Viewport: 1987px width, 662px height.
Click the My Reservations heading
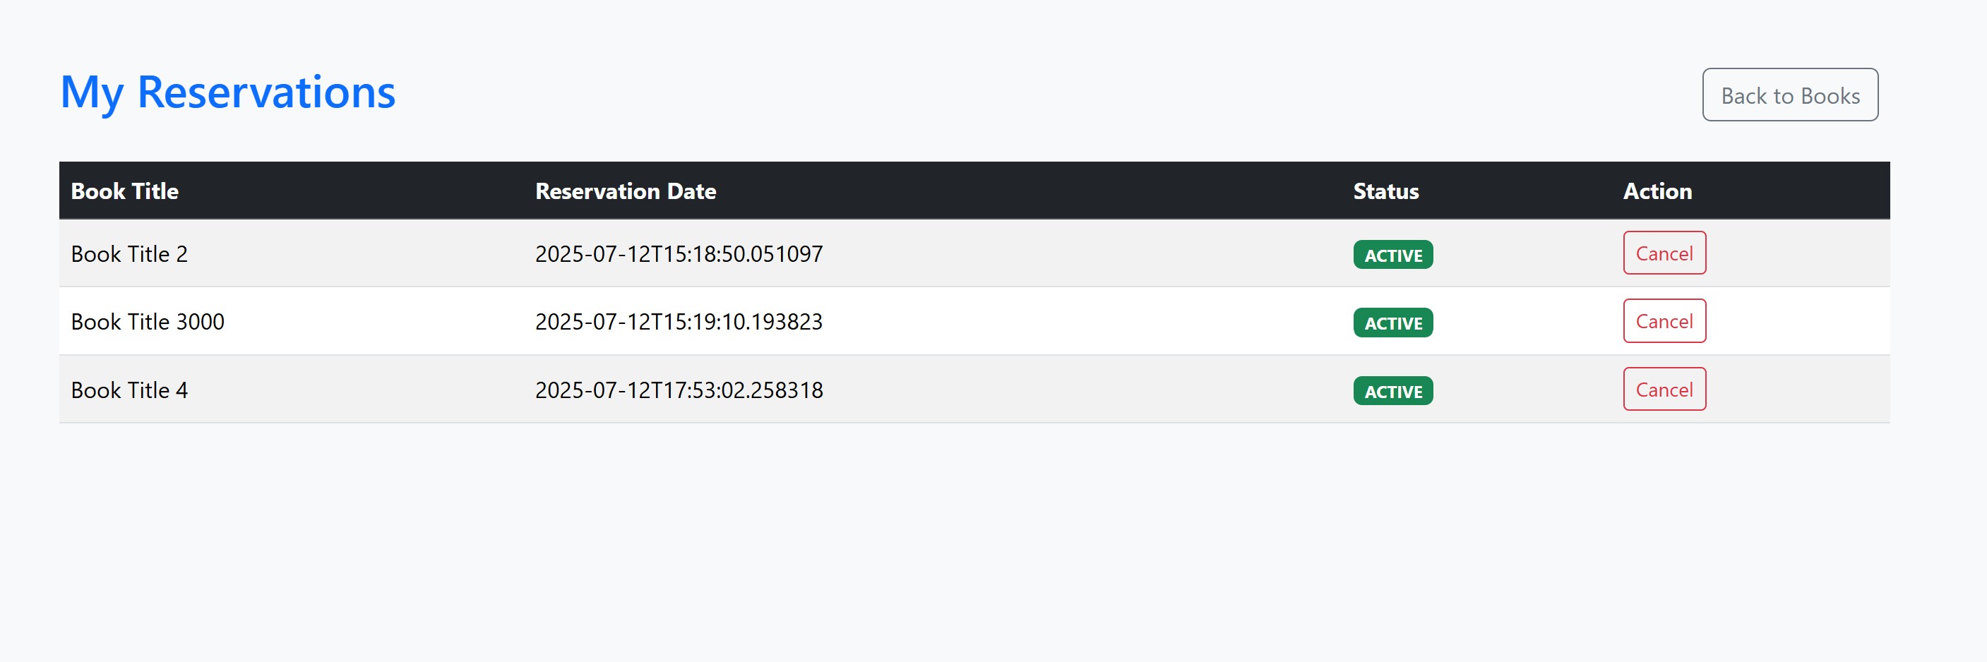[x=227, y=92]
